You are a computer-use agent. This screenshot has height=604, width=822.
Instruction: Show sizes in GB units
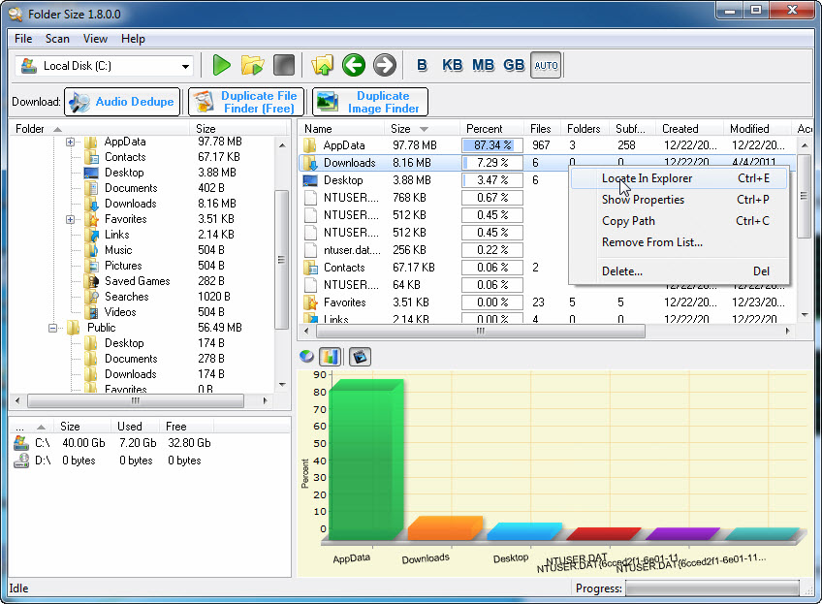click(514, 65)
